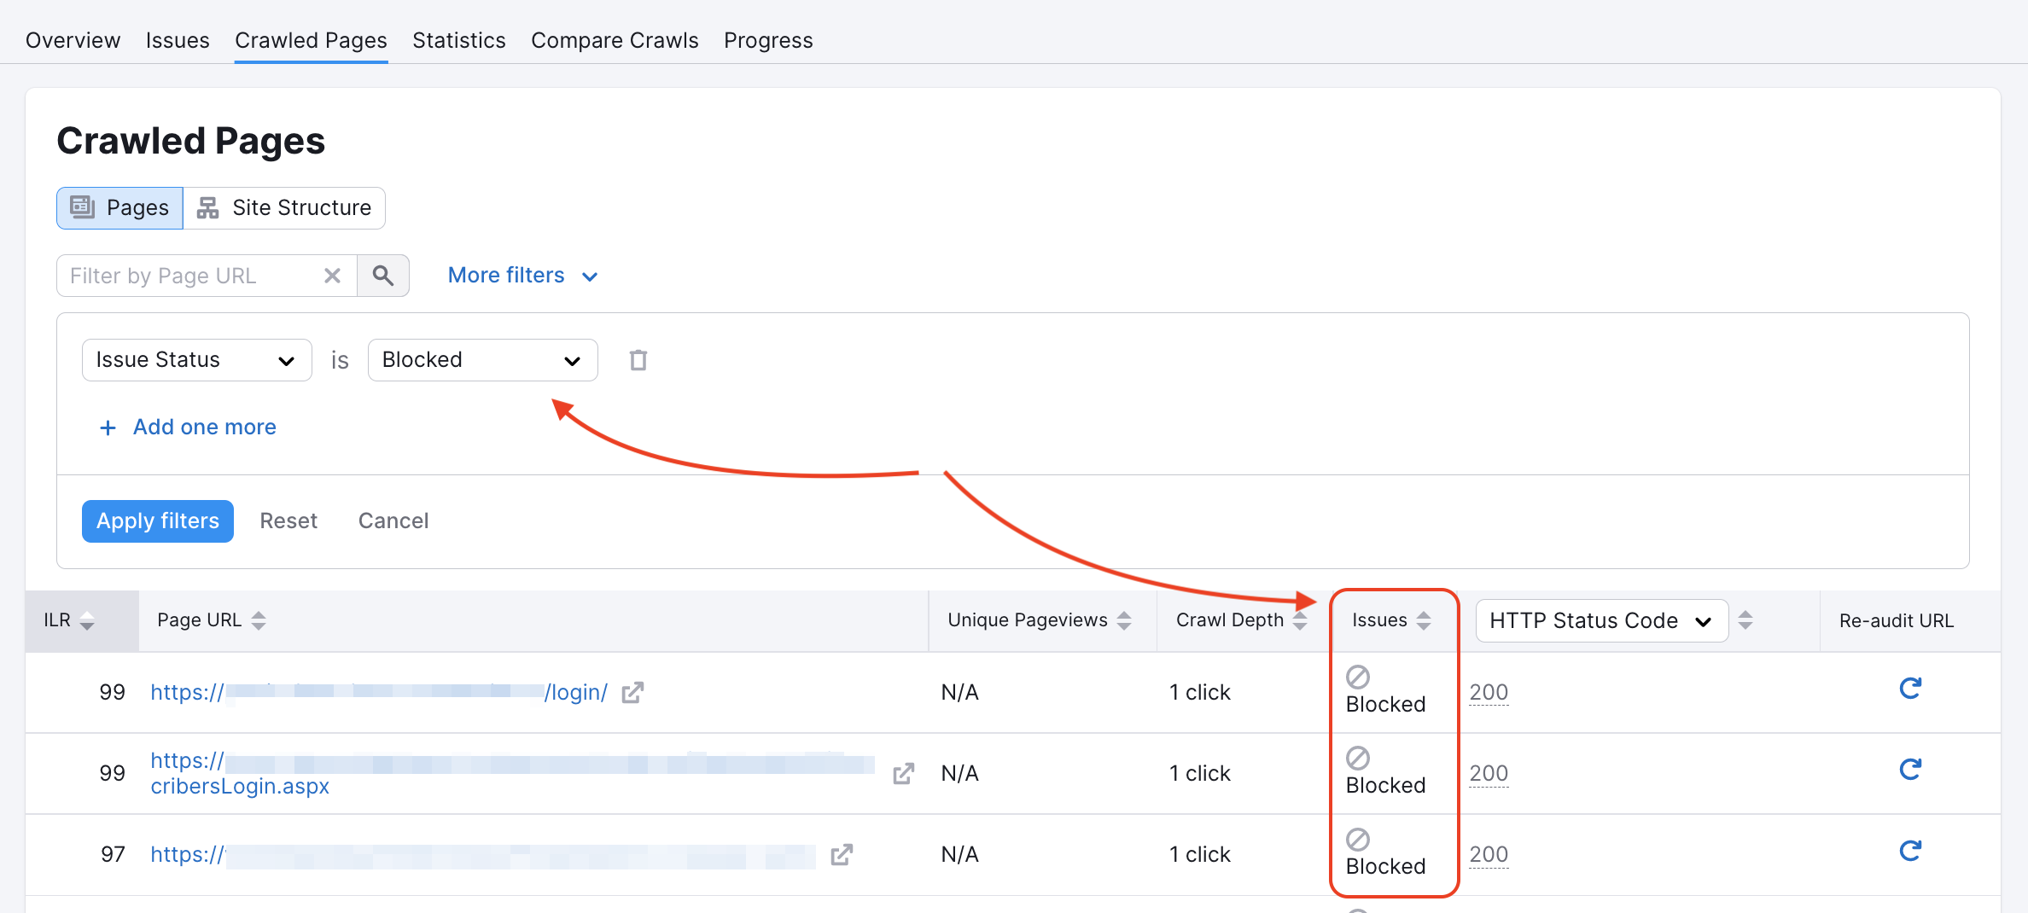Click the Apply filters button
This screenshot has width=2028, height=913.
click(x=157, y=520)
